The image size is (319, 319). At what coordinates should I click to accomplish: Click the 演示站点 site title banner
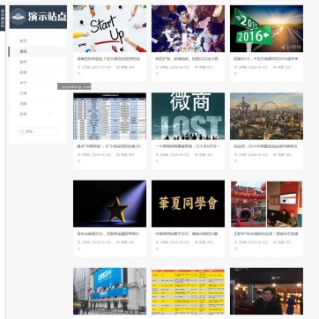click(x=38, y=17)
